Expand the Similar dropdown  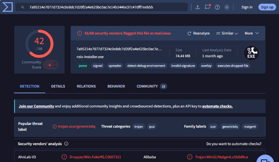click(x=227, y=33)
